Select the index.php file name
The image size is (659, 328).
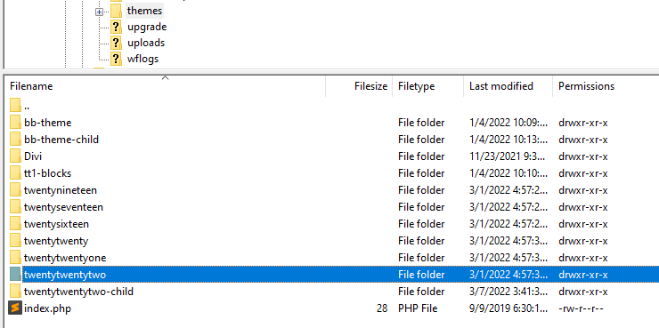click(47, 308)
